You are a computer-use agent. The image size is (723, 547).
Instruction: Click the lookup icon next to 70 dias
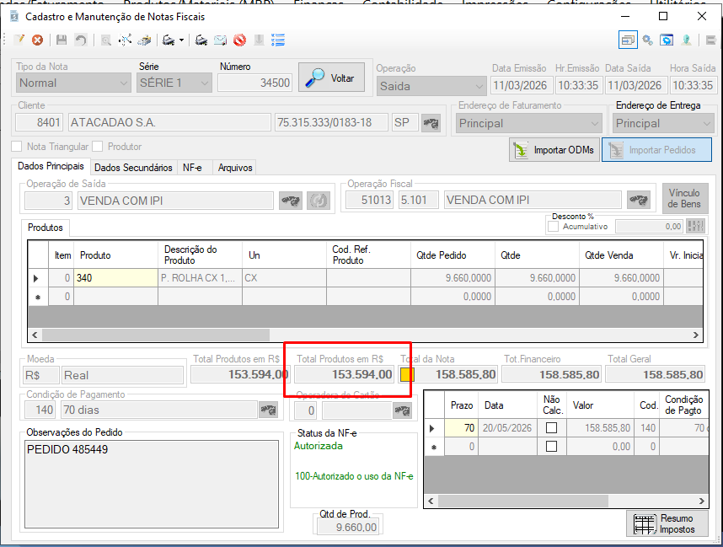coord(268,410)
